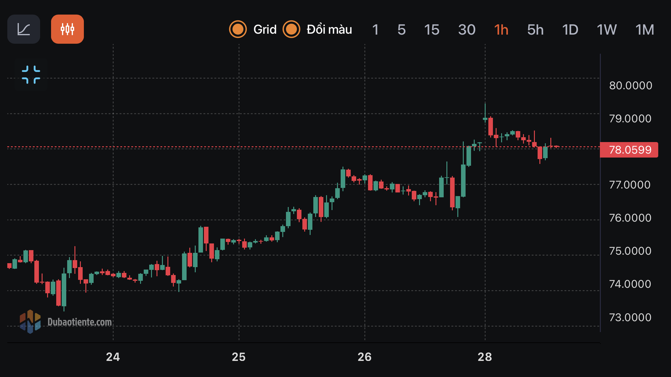The image size is (671, 377).
Task: Click the 80.0000 price axis label
Action: (x=631, y=86)
